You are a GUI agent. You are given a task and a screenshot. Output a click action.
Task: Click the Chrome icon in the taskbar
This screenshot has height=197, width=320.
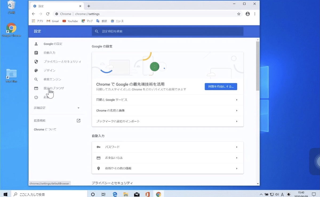tap(158, 194)
